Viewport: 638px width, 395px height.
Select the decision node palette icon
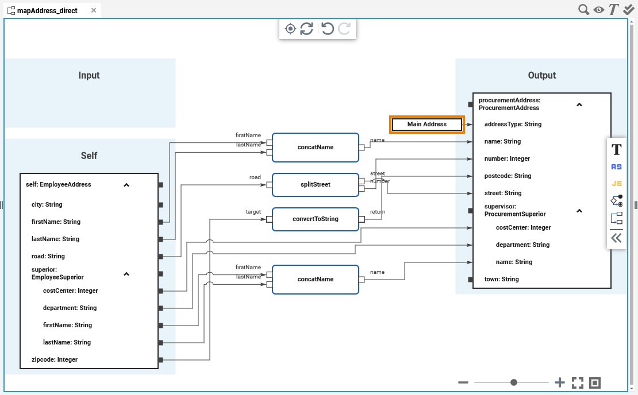tap(616, 201)
